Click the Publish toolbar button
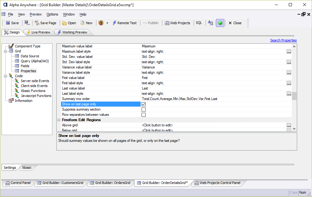This screenshot has width=312, height=197. click(151, 23)
